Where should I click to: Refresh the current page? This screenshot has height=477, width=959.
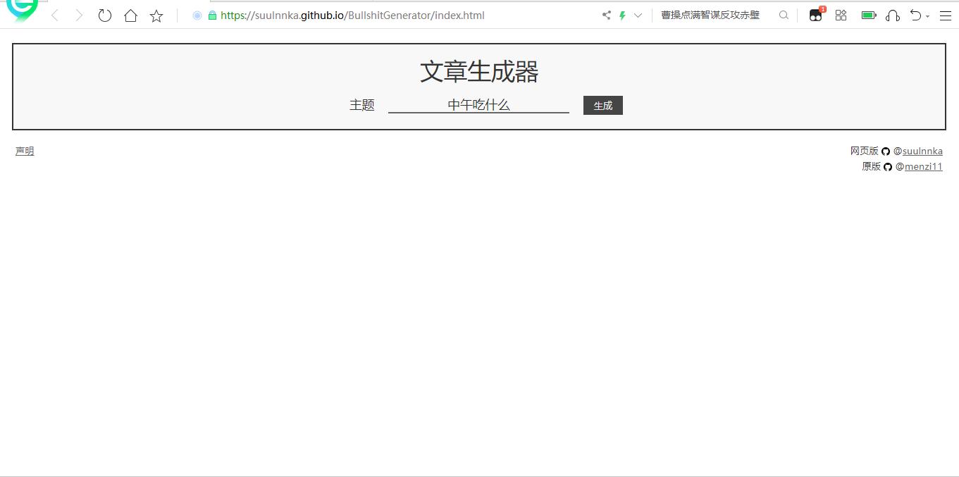pos(104,15)
